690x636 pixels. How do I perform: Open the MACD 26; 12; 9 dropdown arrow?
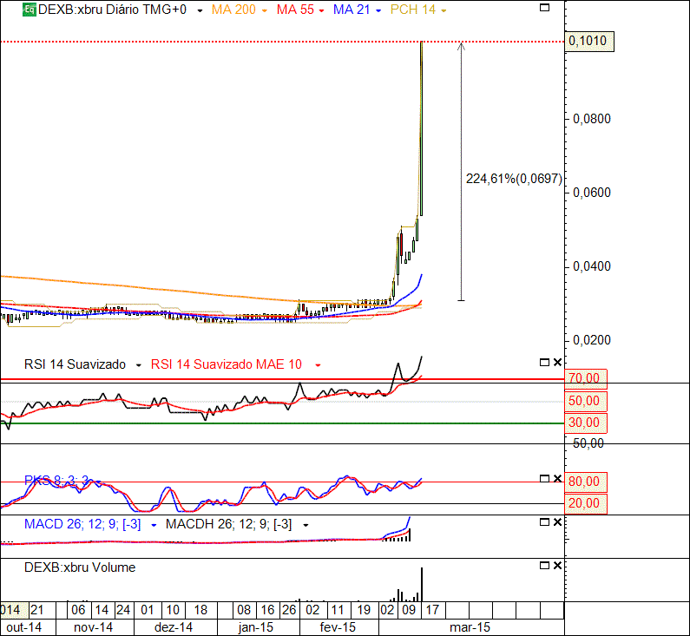pos(154,525)
